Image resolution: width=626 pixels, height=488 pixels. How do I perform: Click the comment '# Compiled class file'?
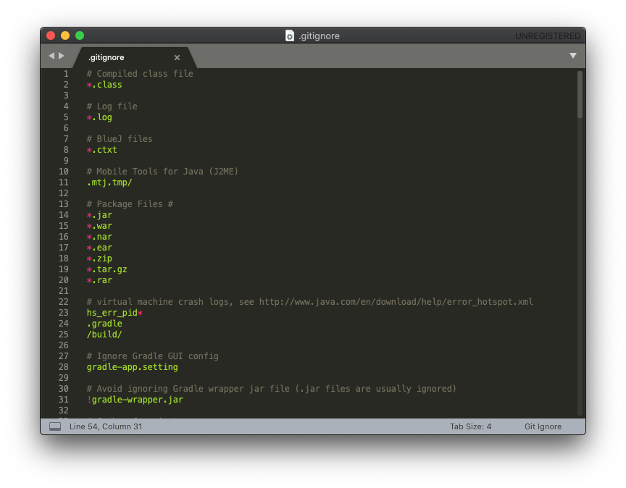[x=140, y=74]
